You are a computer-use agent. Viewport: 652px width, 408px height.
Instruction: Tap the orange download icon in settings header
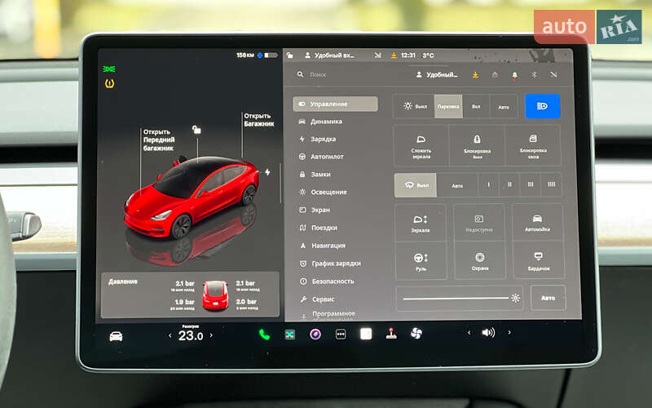(x=475, y=75)
